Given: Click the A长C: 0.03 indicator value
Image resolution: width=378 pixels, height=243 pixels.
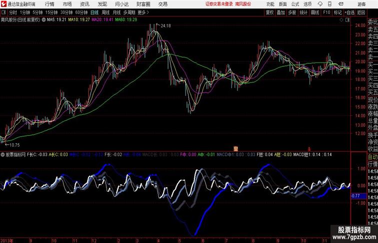Looking at the screenshot, I should (x=58, y=155).
